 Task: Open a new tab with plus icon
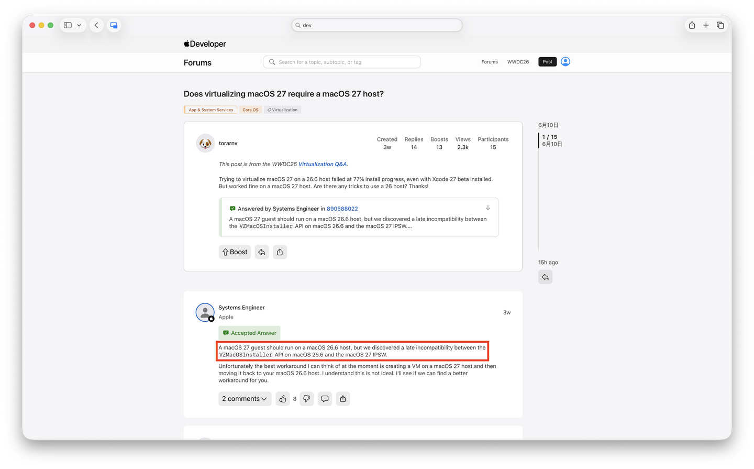click(x=706, y=25)
